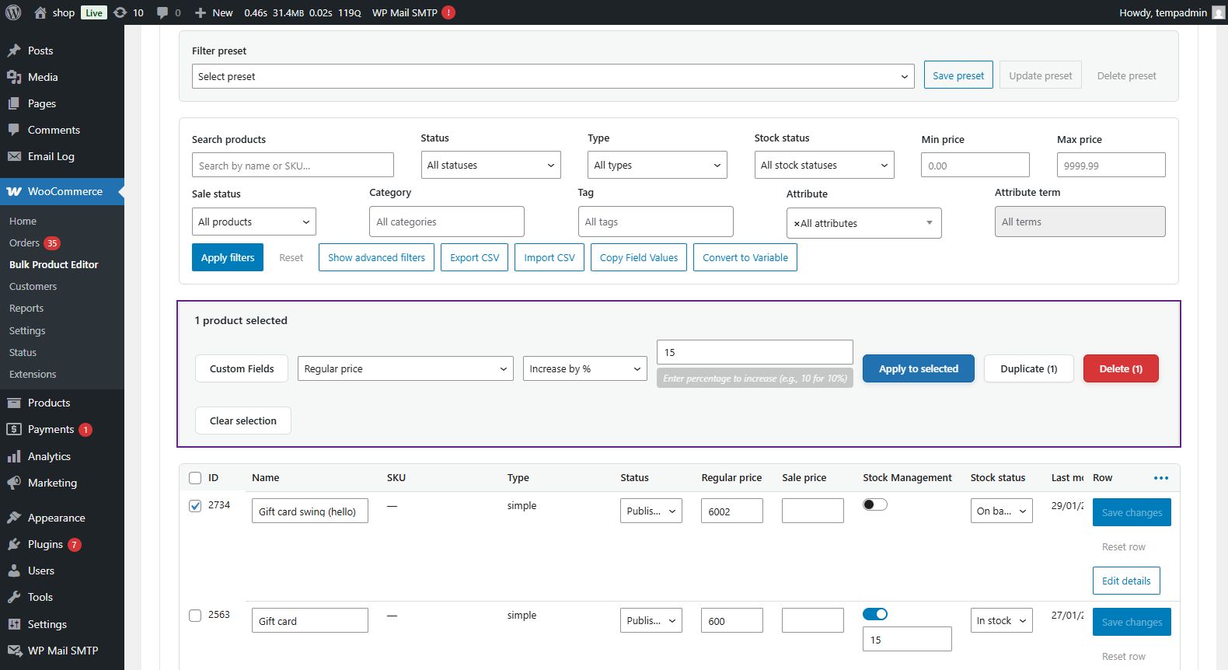Click the updates icon in the admin bar
The width and height of the screenshot is (1228, 670).
click(120, 12)
